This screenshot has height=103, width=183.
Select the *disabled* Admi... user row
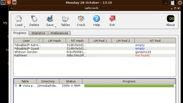95,45
